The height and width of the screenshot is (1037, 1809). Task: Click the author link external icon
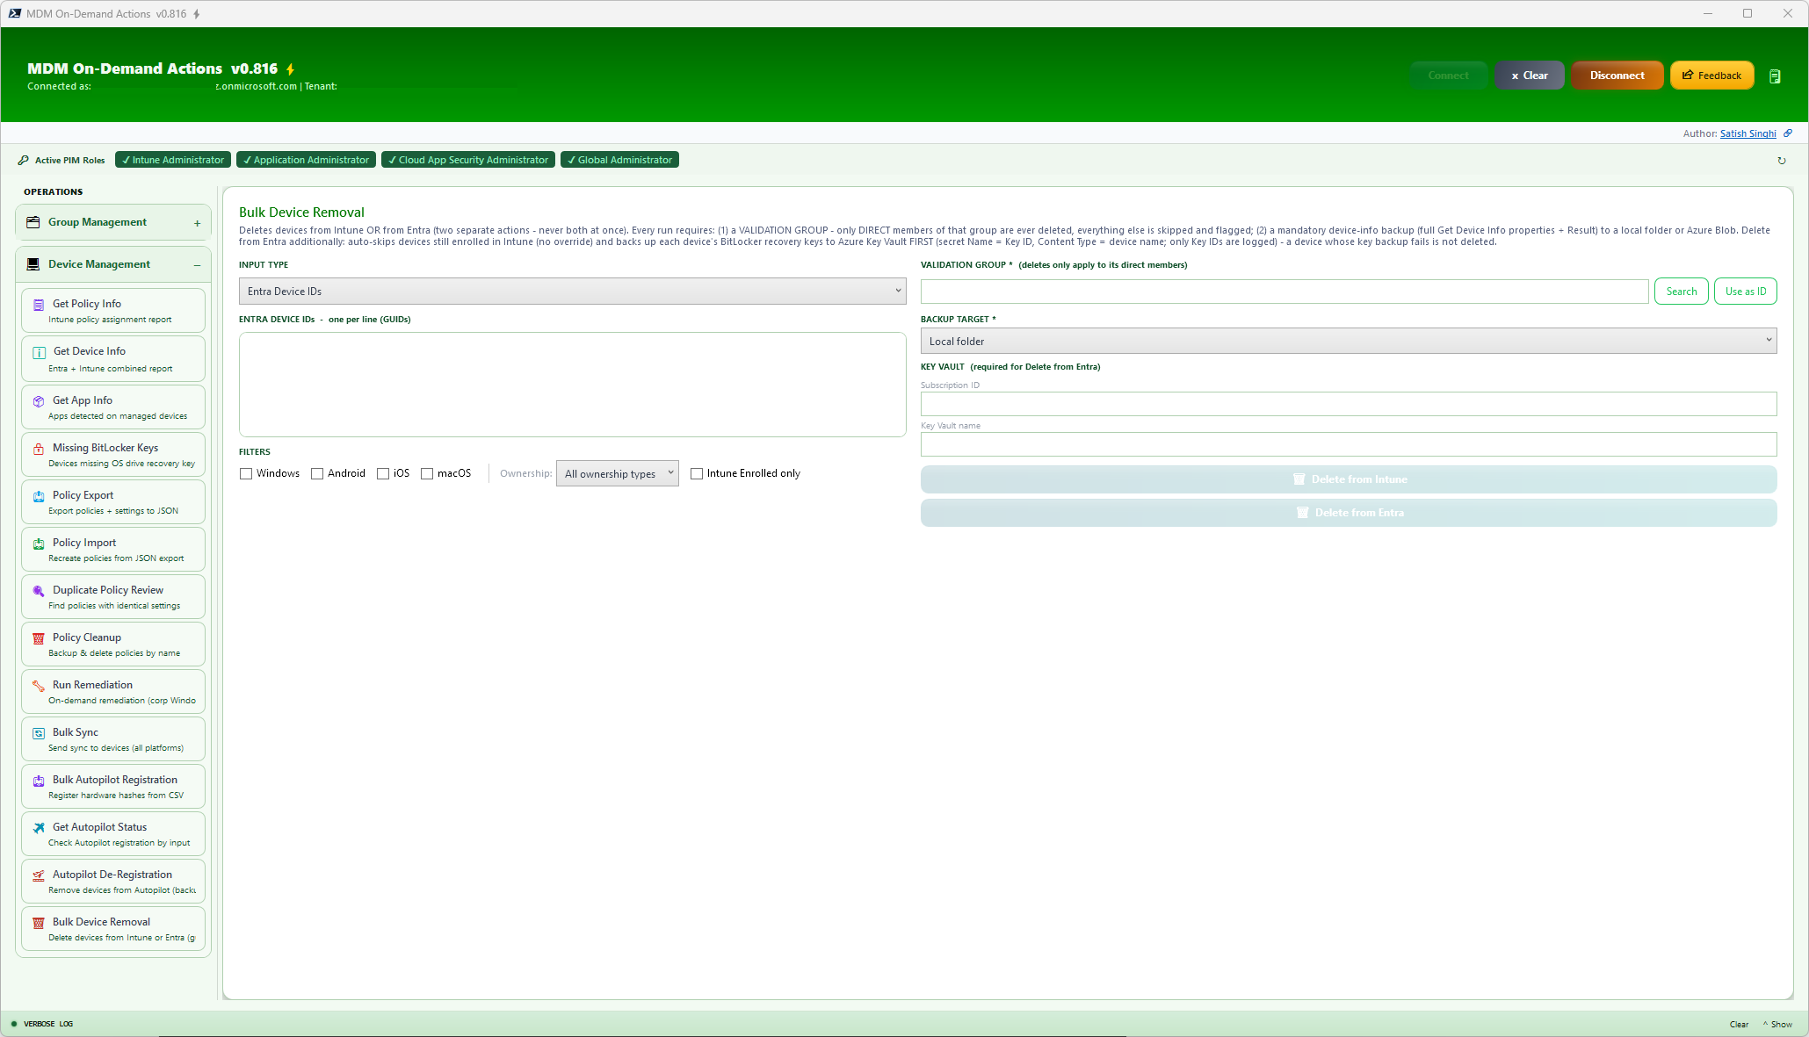click(x=1788, y=133)
